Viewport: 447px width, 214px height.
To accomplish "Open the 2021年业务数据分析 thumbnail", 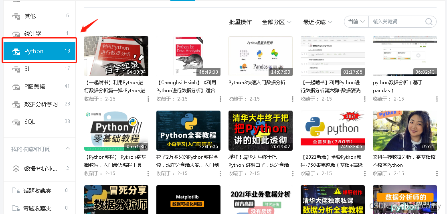I will [261, 200].
